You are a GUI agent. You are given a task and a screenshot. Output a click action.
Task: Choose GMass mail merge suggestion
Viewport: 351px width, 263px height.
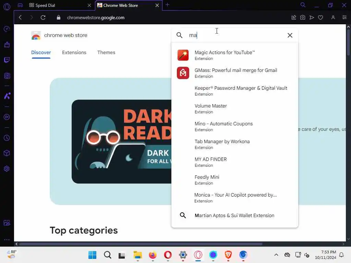[x=234, y=73]
